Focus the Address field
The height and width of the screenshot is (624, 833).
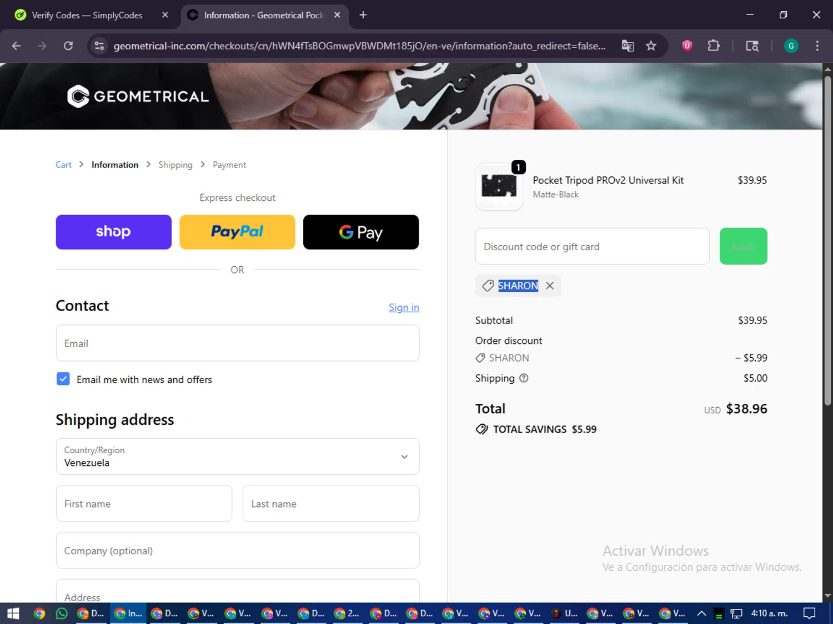pos(238,592)
